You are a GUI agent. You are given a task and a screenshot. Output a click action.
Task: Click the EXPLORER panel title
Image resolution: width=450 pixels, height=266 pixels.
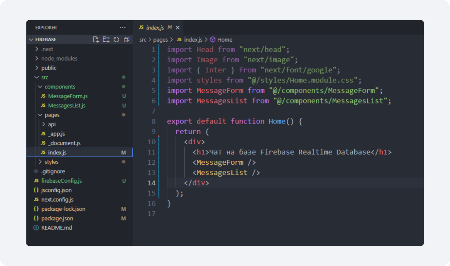(46, 28)
